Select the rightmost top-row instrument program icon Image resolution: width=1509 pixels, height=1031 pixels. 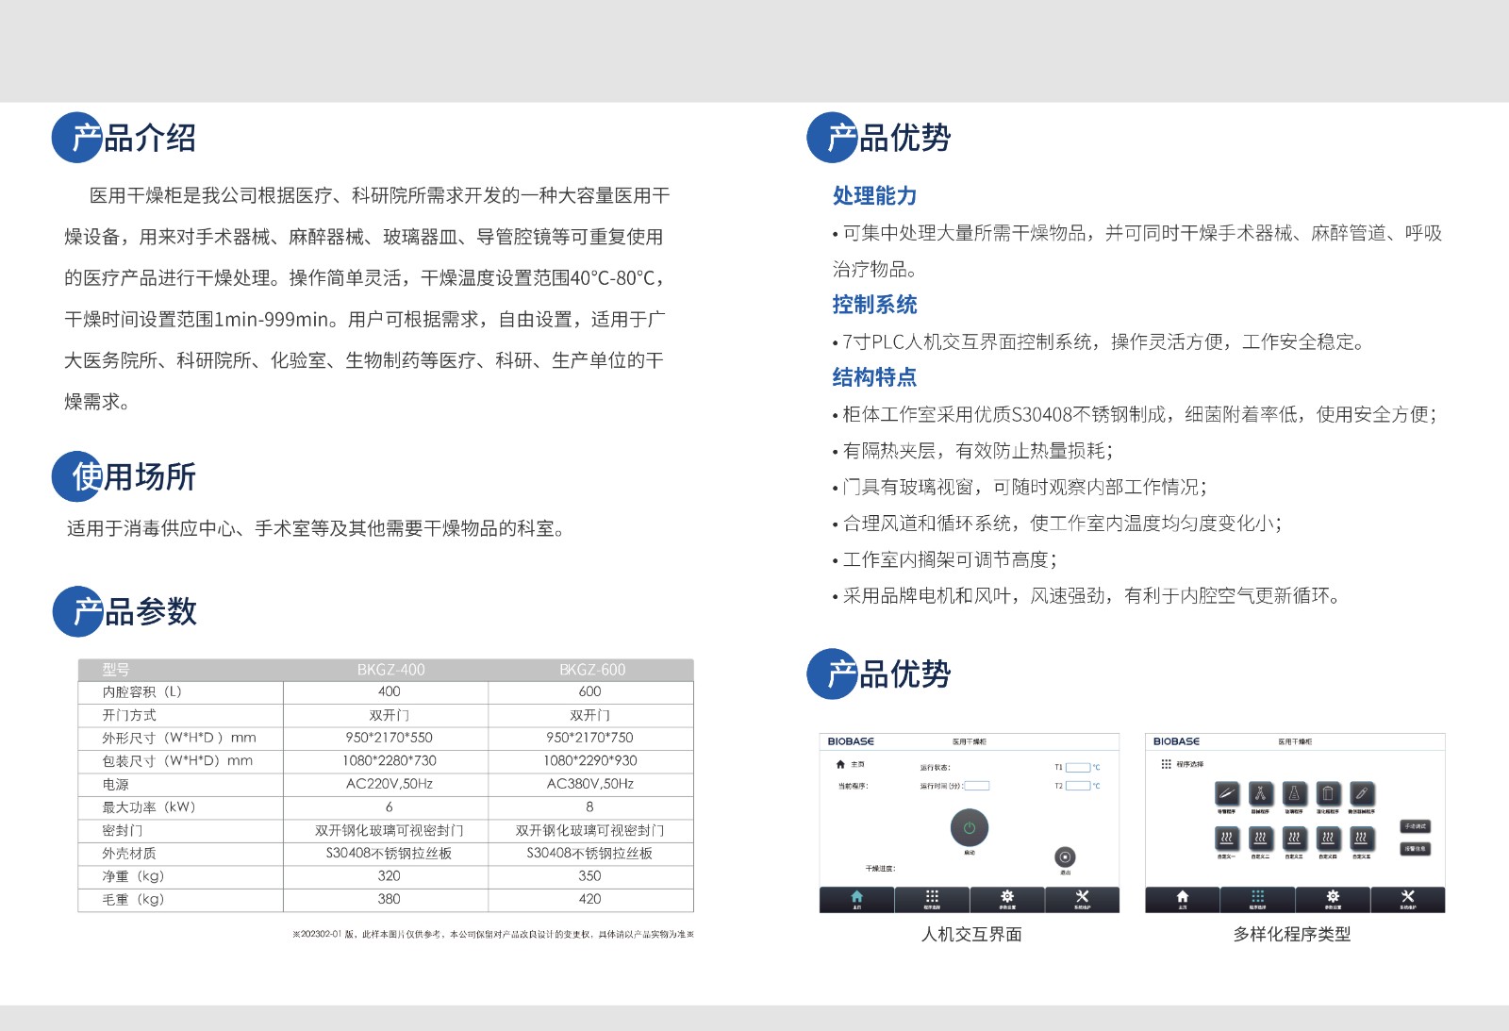point(1361,794)
